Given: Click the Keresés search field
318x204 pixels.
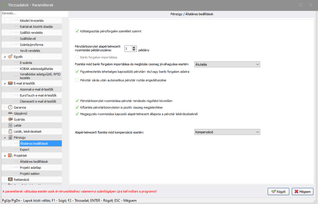Looking at the screenshot, I should [35, 13].
